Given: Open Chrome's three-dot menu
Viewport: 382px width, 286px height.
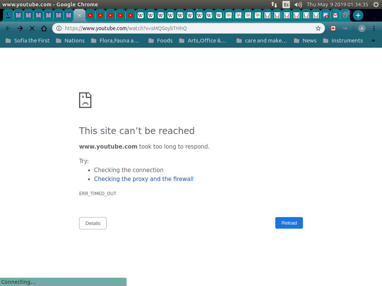Looking at the screenshot, I should (374, 28).
